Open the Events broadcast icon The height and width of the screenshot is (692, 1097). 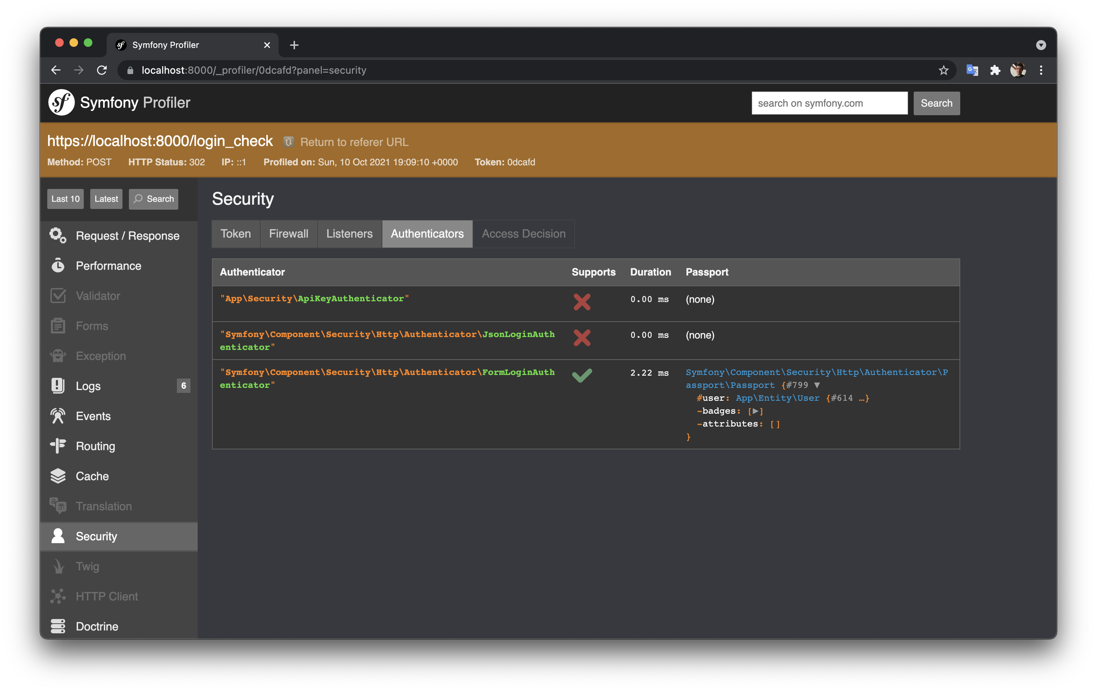pos(58,416)
